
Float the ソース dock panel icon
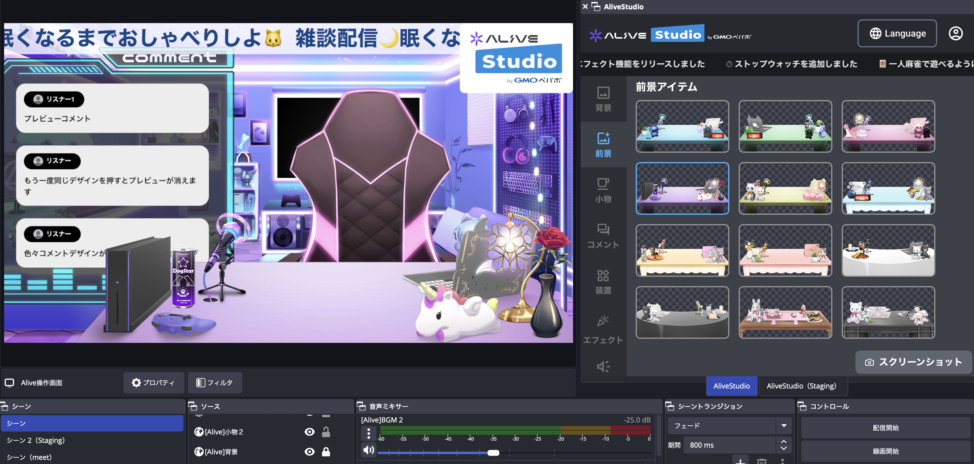tap(193, 406)
